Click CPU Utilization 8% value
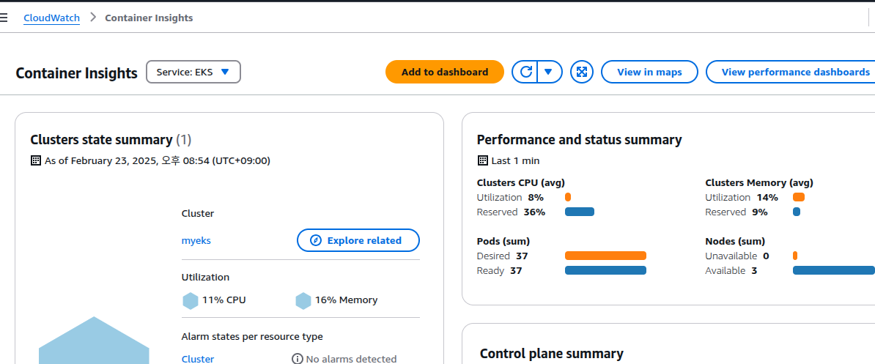The image size is (875, 364). [536, 197]
